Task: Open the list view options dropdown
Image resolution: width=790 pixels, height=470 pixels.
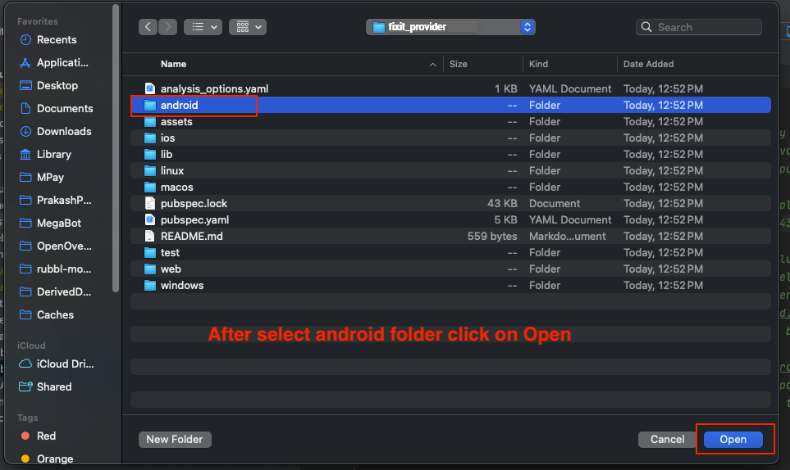Action: point(203,27)
